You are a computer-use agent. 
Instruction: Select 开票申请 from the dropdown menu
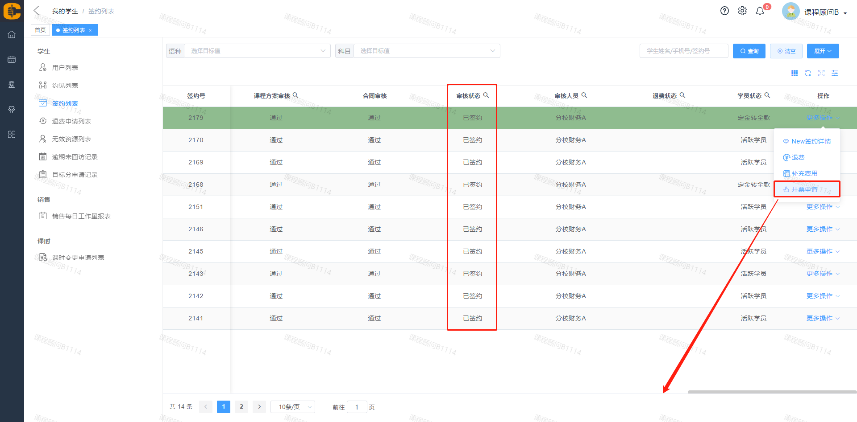point(804,189)
